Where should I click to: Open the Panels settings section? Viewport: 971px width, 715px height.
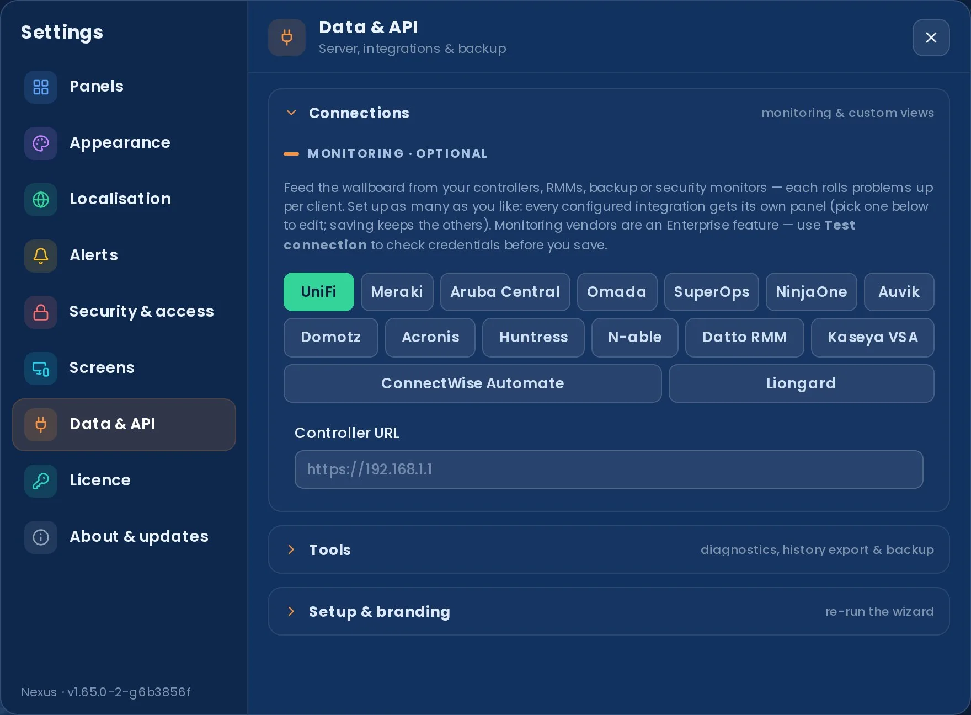[x=124, y=87]
